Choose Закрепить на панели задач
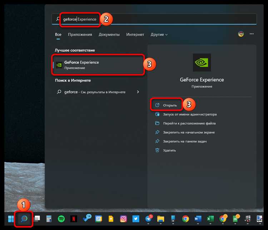 click(181, 142)
